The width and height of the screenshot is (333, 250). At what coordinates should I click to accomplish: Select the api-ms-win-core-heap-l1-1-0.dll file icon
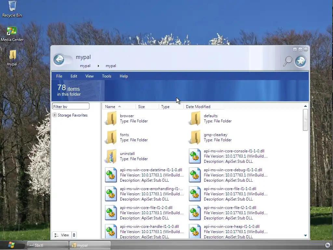coord(195,231)
